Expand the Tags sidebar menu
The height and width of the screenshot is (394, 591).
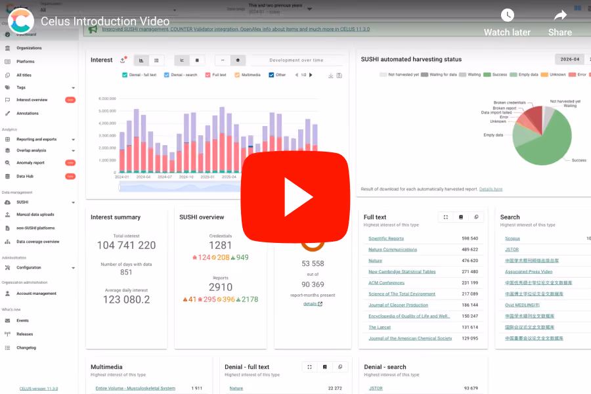(x=73, y=88)
